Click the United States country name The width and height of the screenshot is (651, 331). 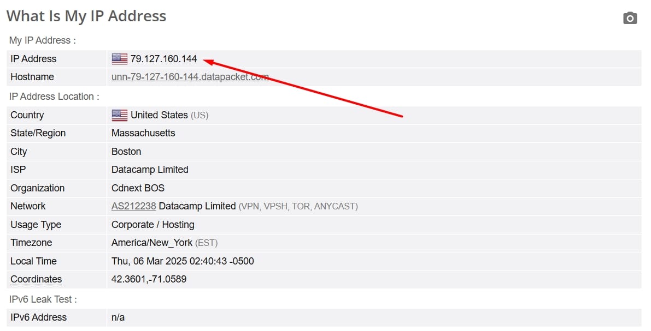159,115
